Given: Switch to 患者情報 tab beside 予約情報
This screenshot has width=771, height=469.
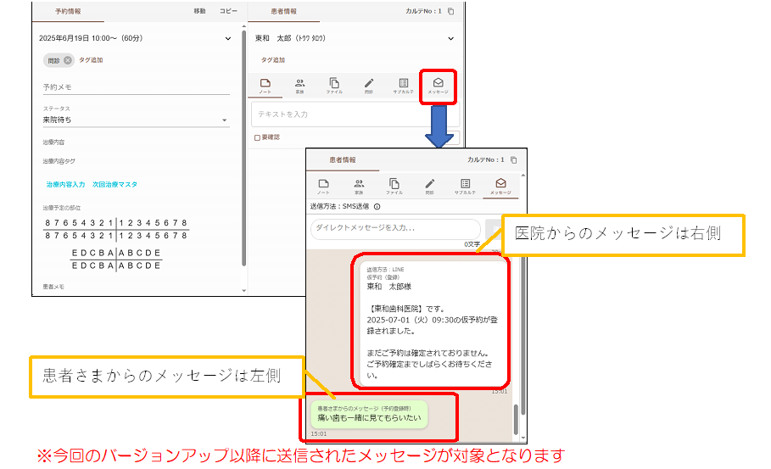Looking at the screenshot, I should pos(283,11).
